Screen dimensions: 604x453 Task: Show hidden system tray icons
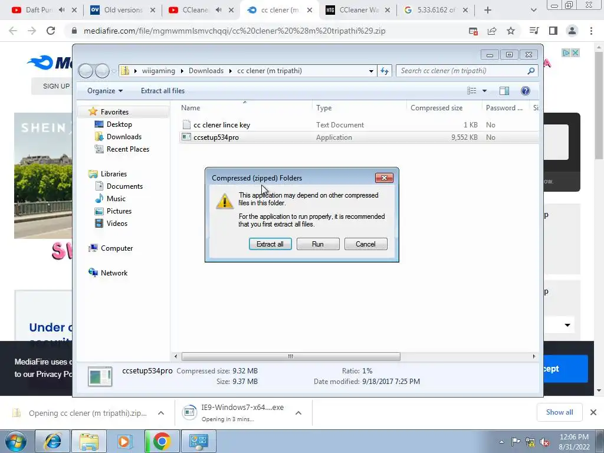point(501,442)
